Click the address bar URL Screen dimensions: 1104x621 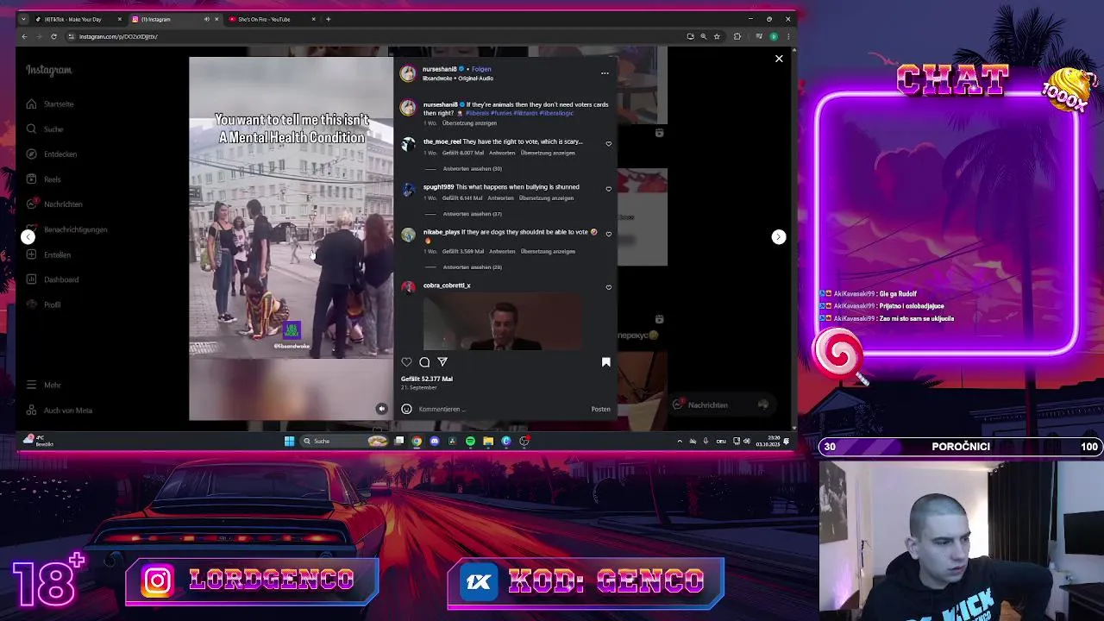click(118, 36)
